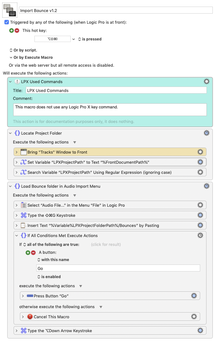Screen dimensions: 215x341
Task: Open gear menu of Bring Tracks Window action
Action: tap(200, 152)
